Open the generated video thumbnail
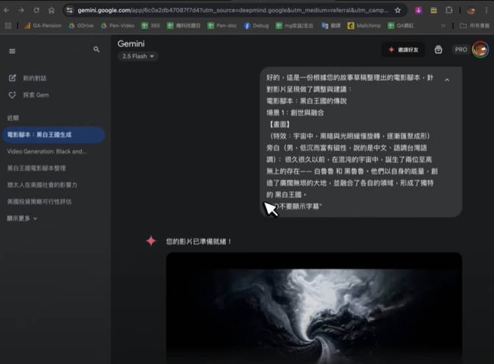The image size is (494, 364). pos(314,308)
